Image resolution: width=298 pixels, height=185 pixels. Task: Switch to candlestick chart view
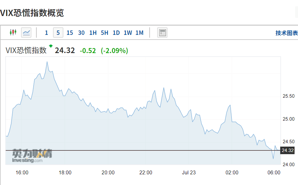[13, 32]
